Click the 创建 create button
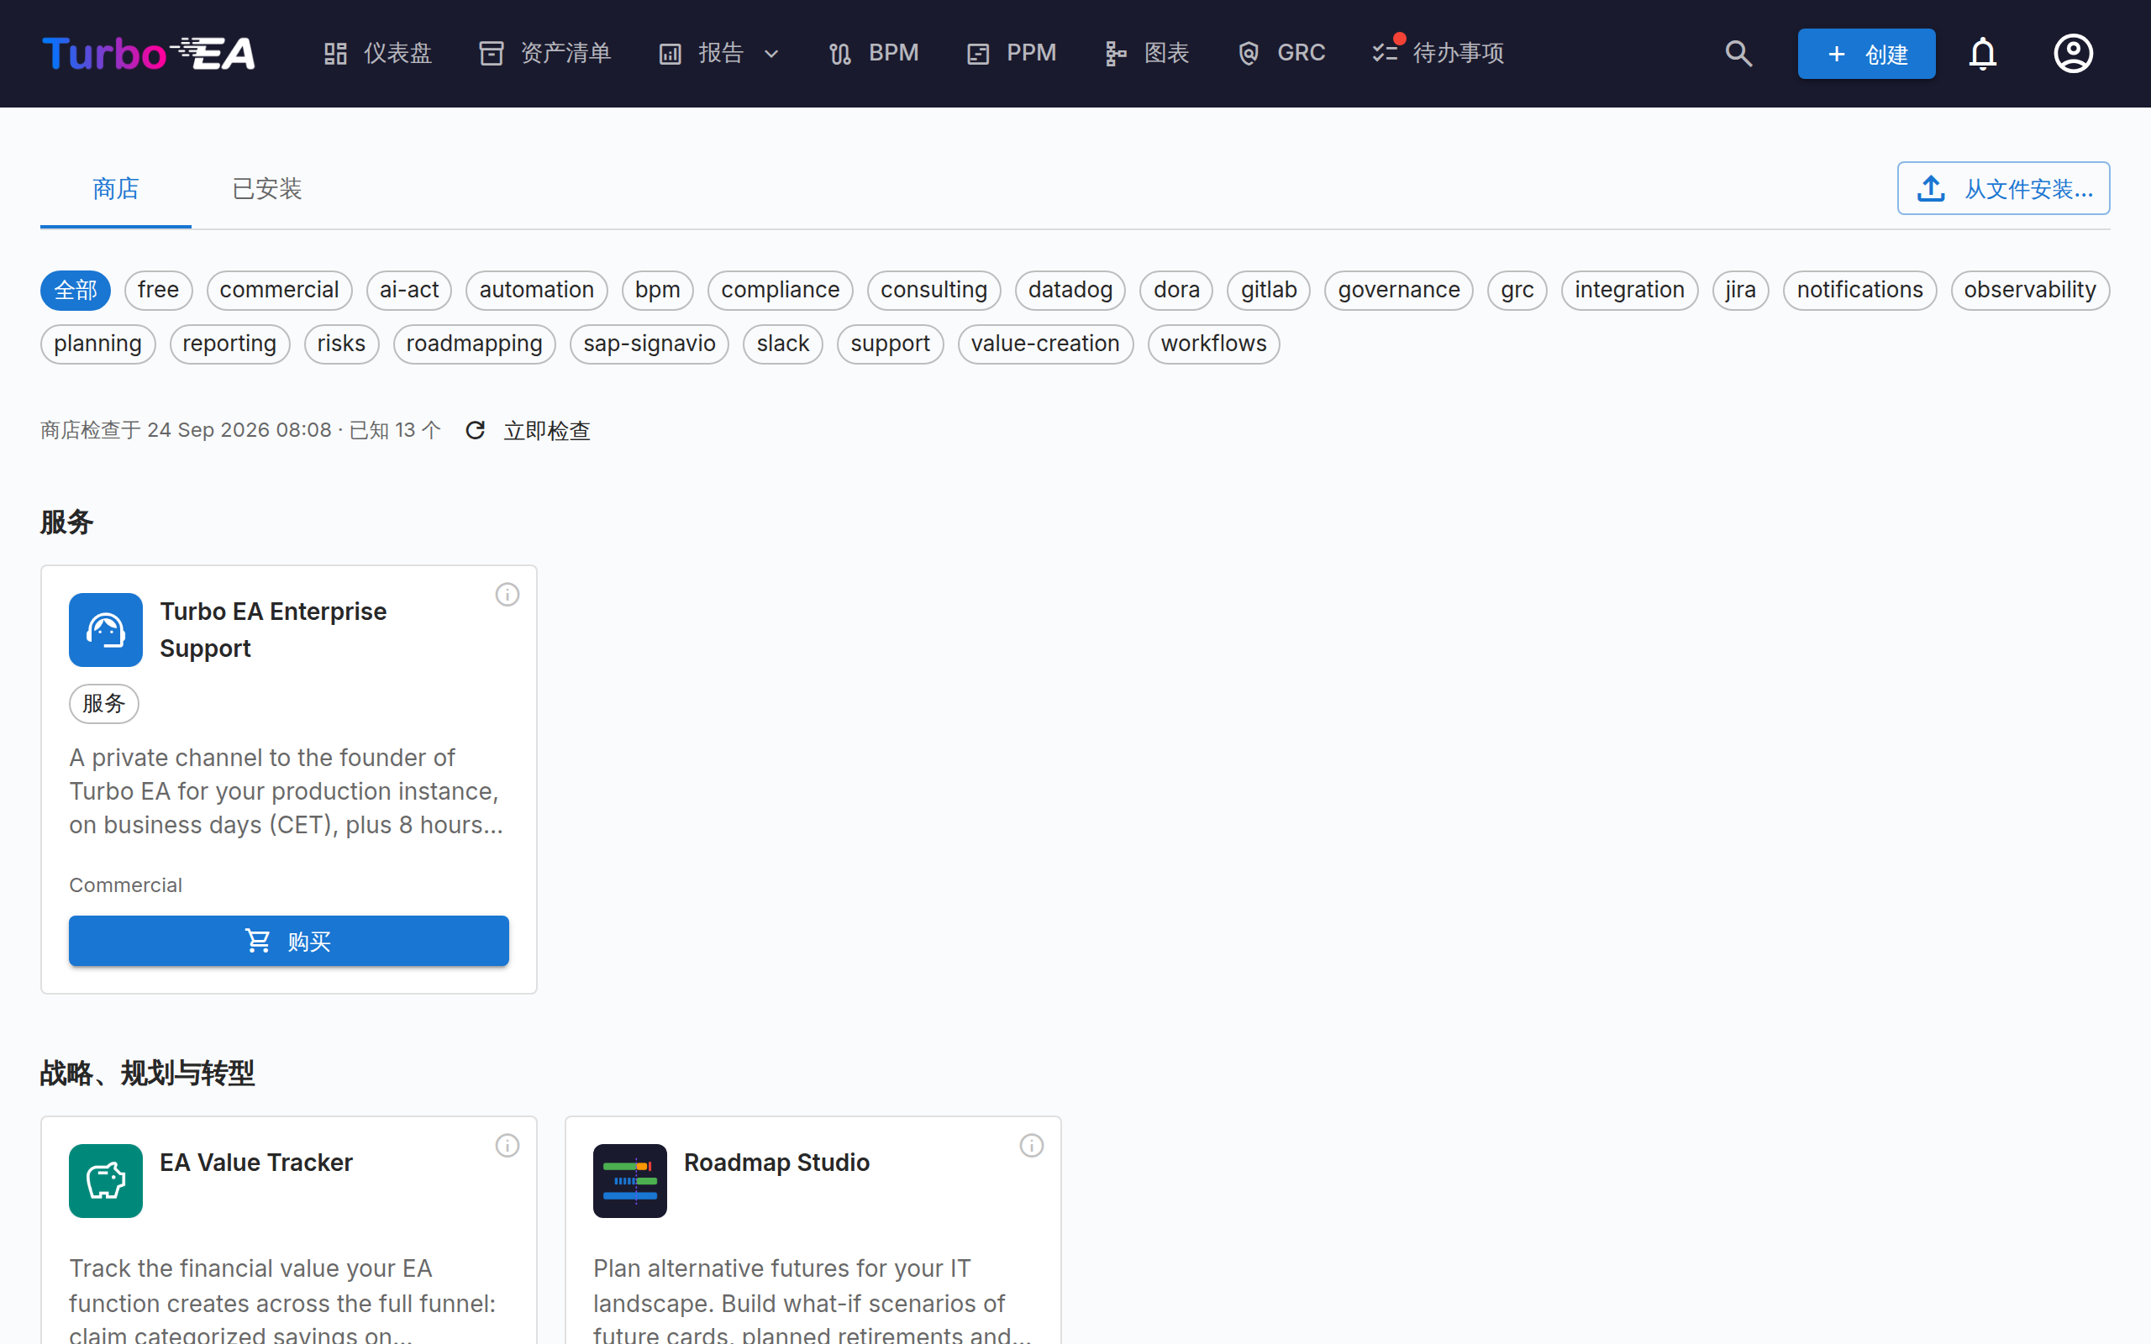The height and width of the screenshot is (1344, 2151). point(1865,55)
